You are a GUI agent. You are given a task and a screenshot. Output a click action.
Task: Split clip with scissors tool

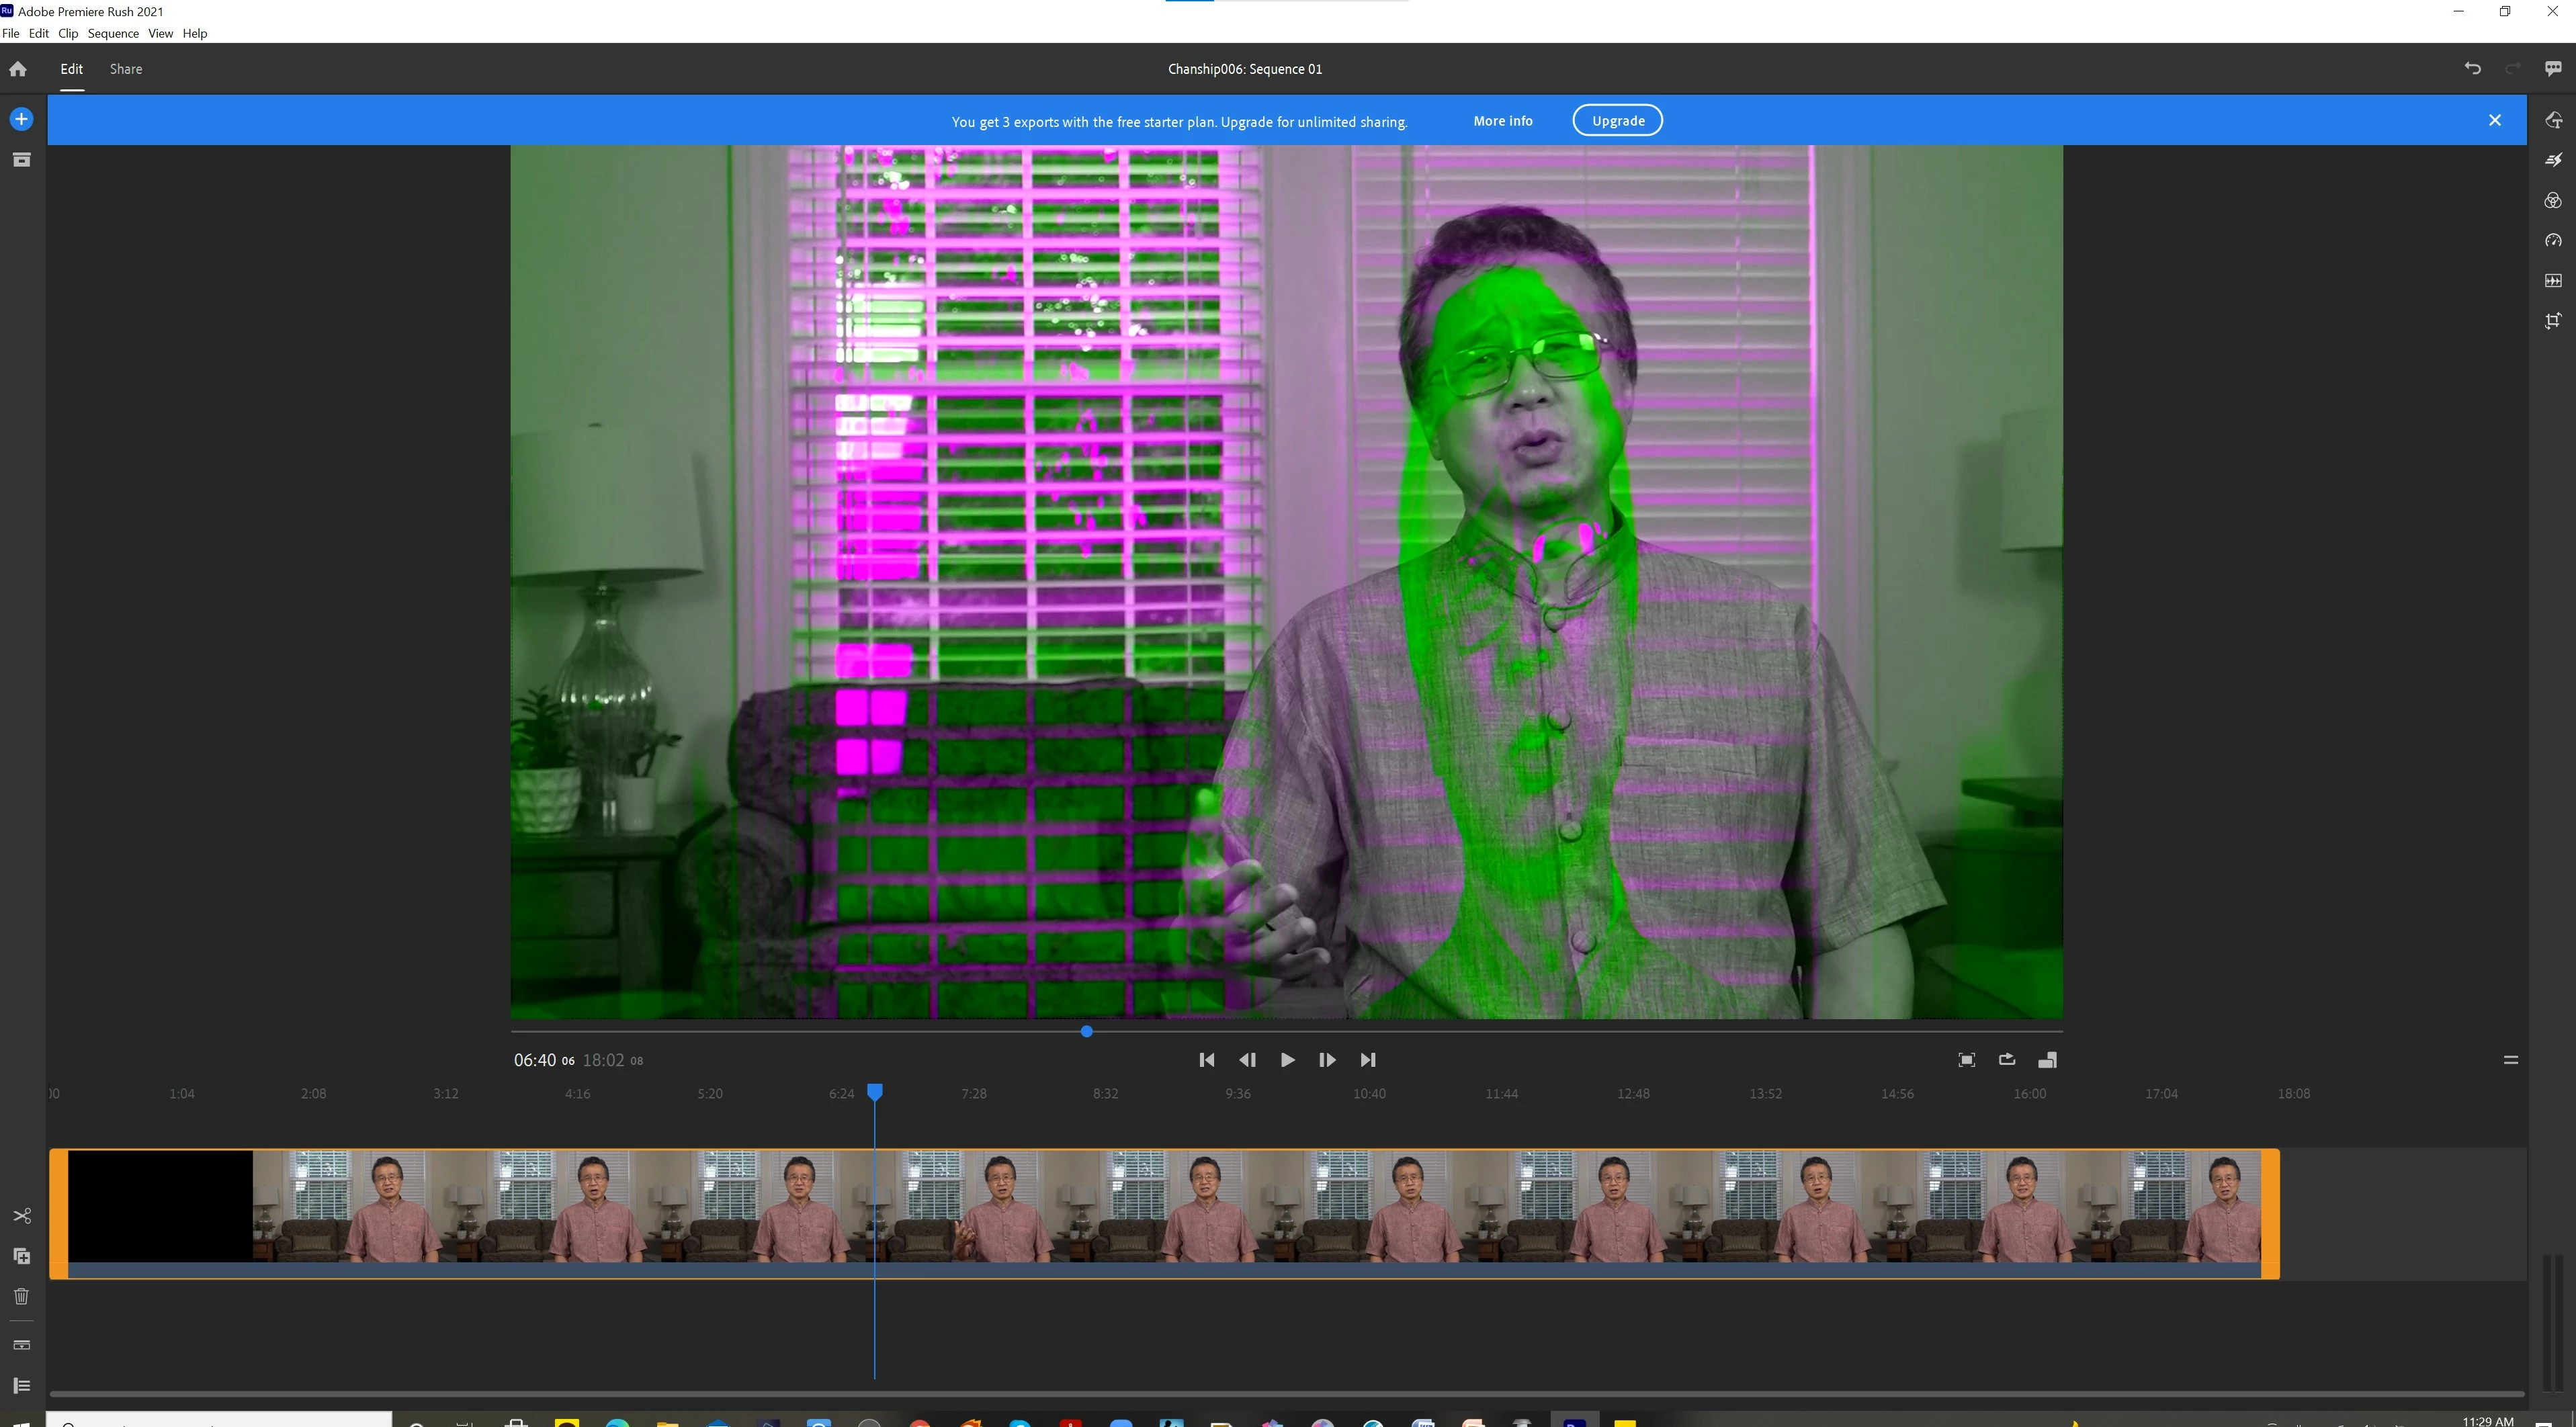(22, 1216)
